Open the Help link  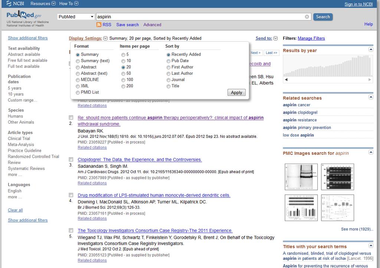pyautogui.click(x=368, y=24)
